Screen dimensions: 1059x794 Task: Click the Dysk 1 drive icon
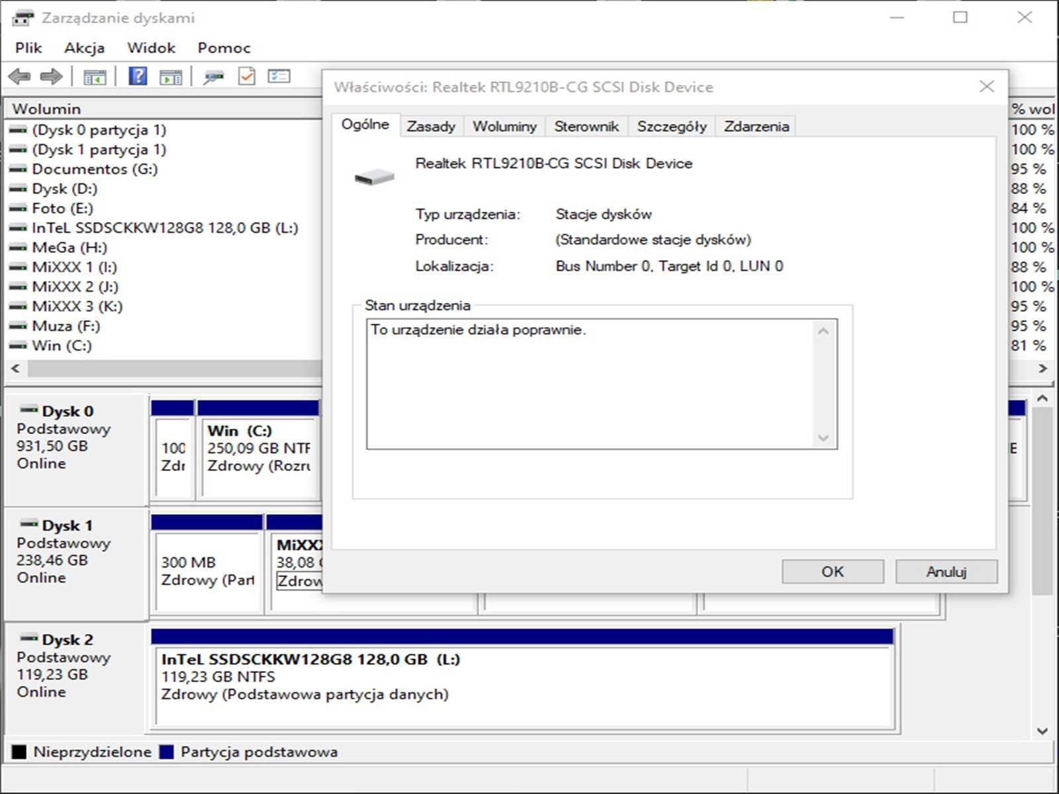28,524
